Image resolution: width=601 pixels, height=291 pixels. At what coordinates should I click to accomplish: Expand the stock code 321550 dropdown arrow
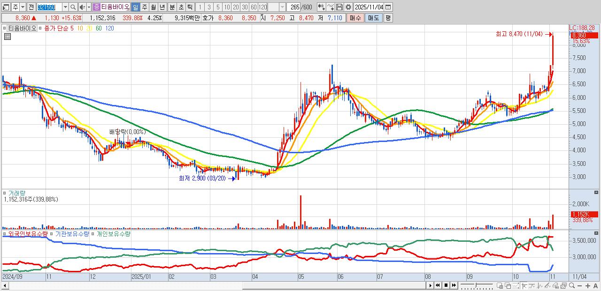pyautogui.click(x=65, y=7)
